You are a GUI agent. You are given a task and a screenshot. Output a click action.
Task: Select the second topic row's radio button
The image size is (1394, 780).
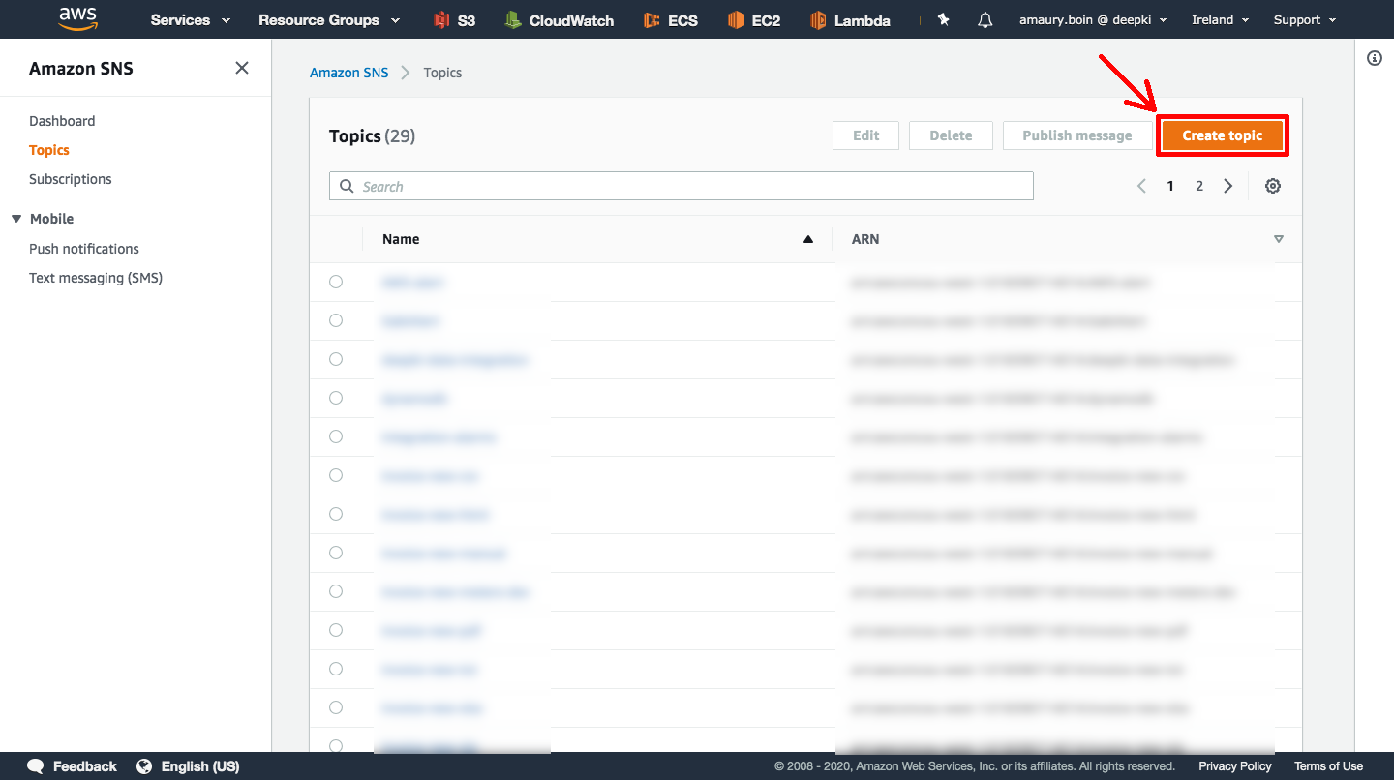336,320
